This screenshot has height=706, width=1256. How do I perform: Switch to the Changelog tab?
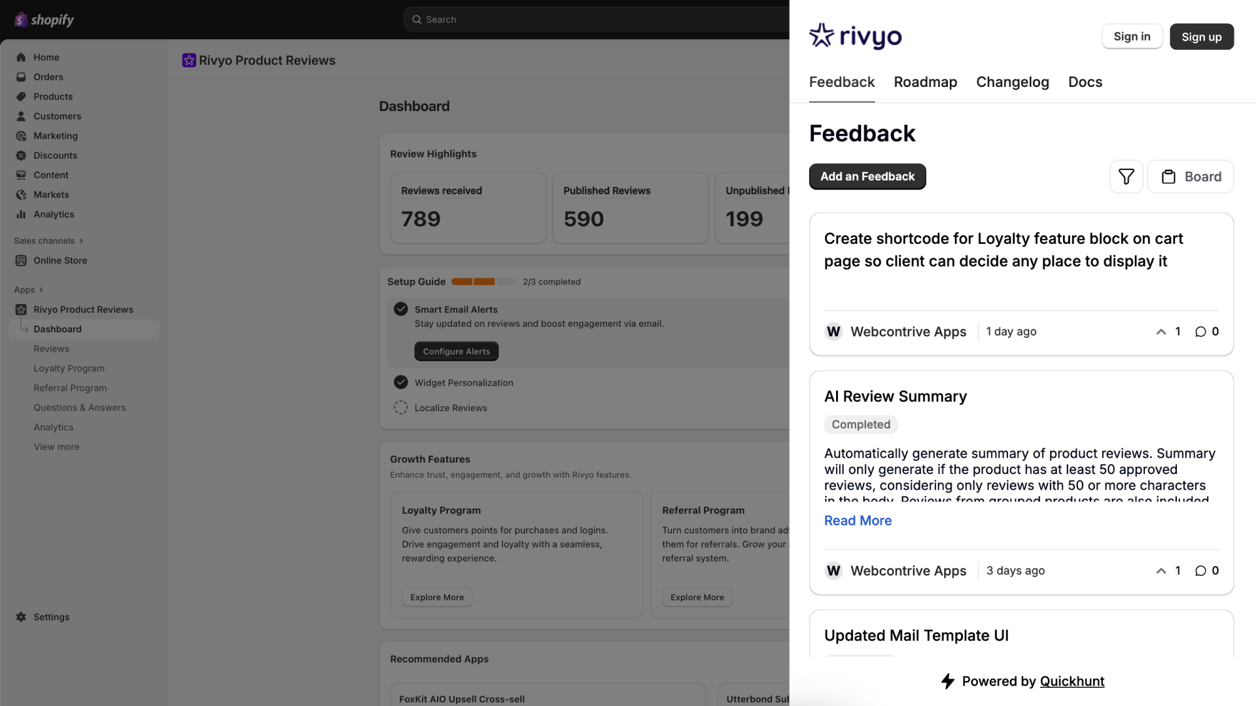tap(1012, 82)
